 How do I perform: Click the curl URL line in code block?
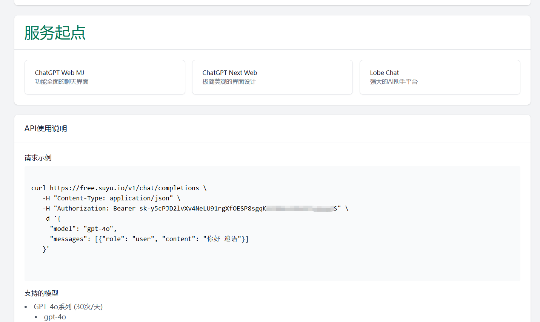coord(119,188)
